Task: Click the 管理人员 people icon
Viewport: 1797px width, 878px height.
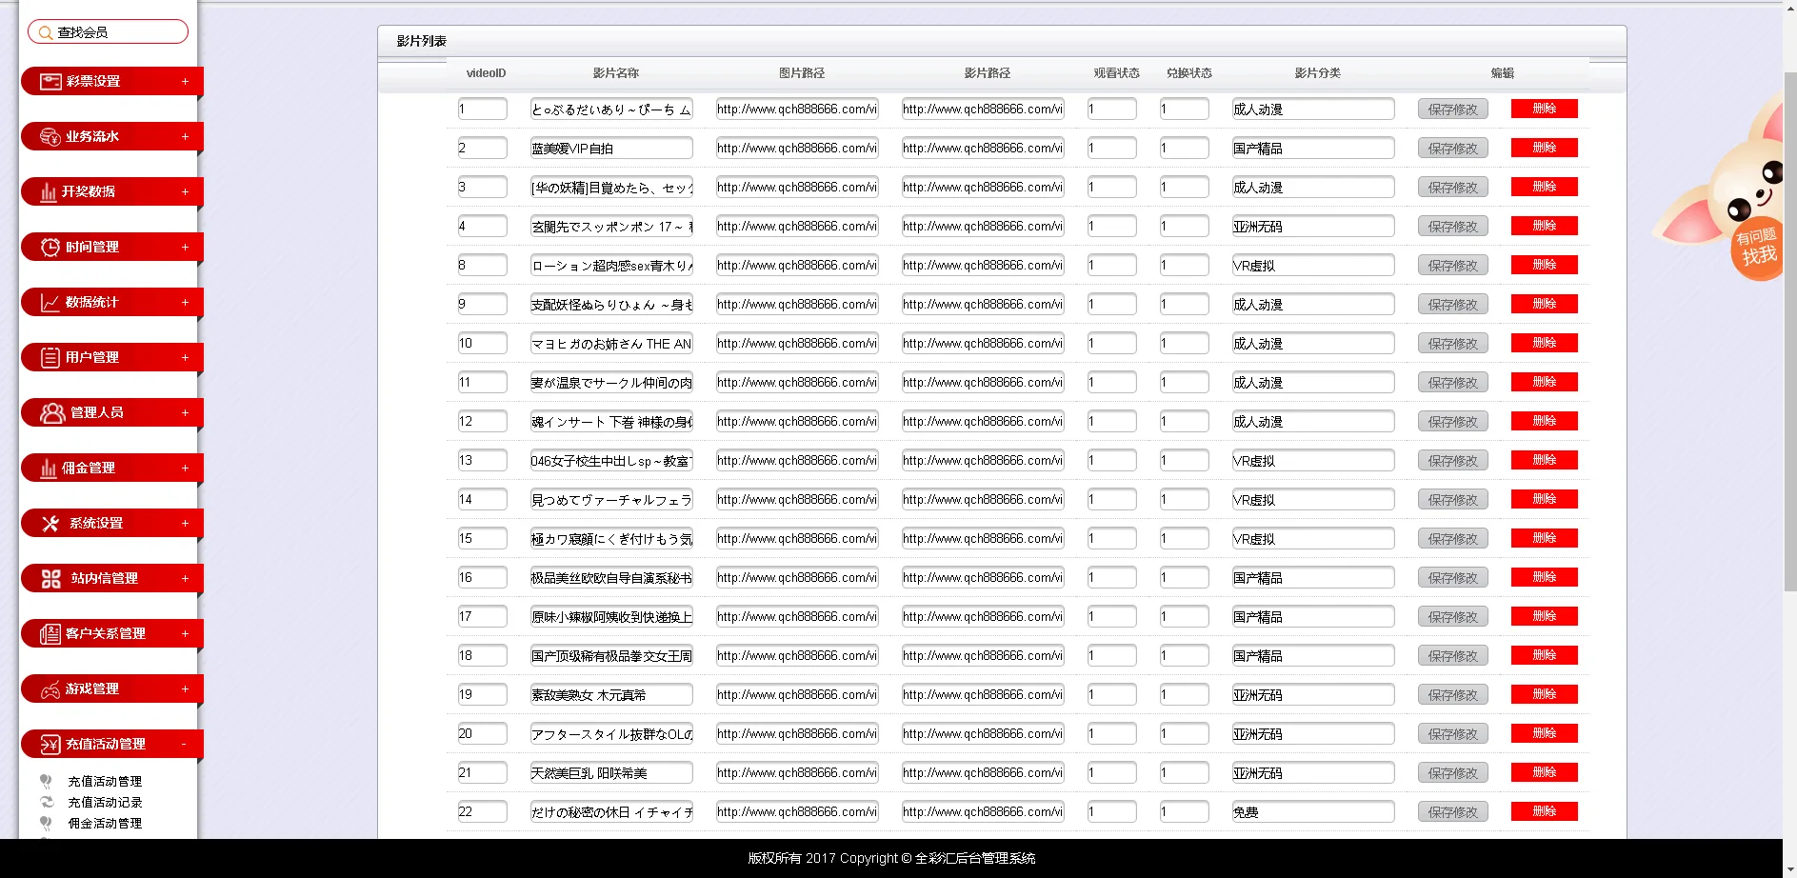Action: [52, 413]
